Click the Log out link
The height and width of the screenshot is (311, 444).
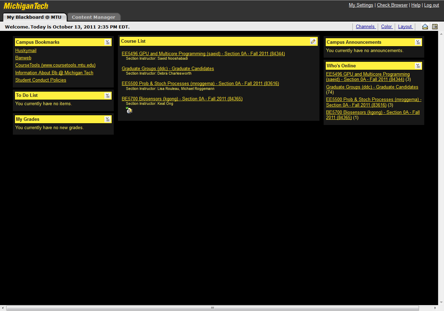(431, 5)
